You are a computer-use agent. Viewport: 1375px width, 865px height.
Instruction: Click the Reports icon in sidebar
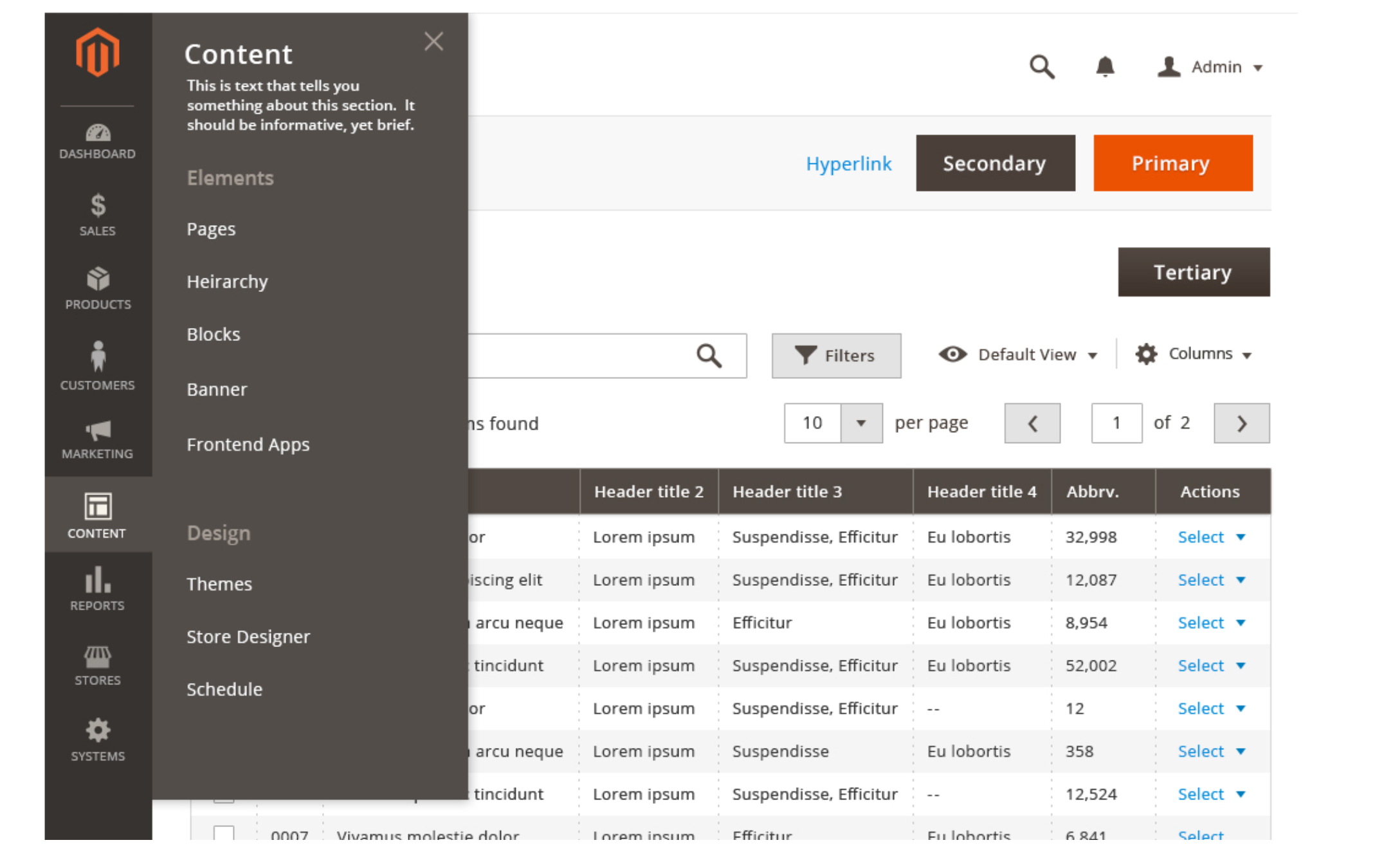click(x=96, y=581)
